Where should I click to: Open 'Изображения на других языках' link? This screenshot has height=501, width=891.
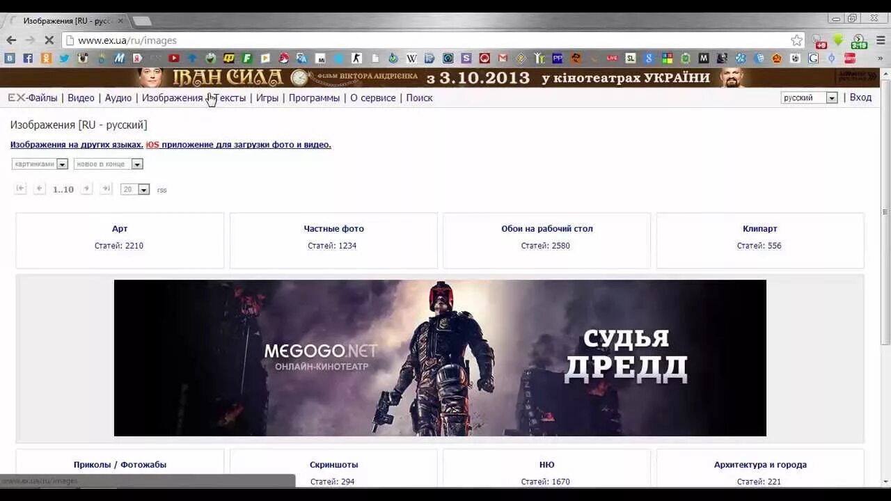coord(77,145)
